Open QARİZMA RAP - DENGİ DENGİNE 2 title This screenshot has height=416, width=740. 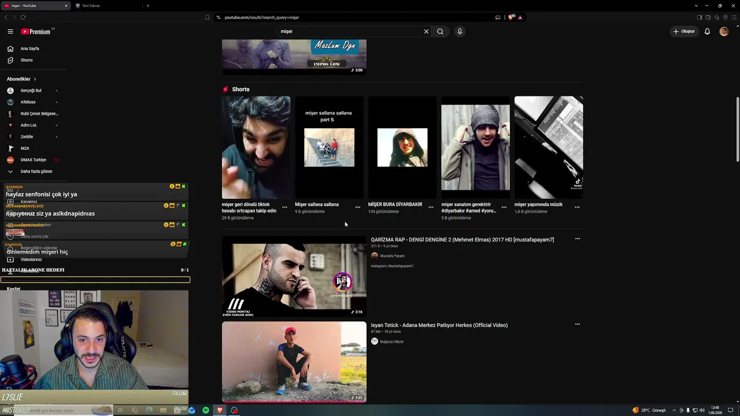[x=462, y=240]
